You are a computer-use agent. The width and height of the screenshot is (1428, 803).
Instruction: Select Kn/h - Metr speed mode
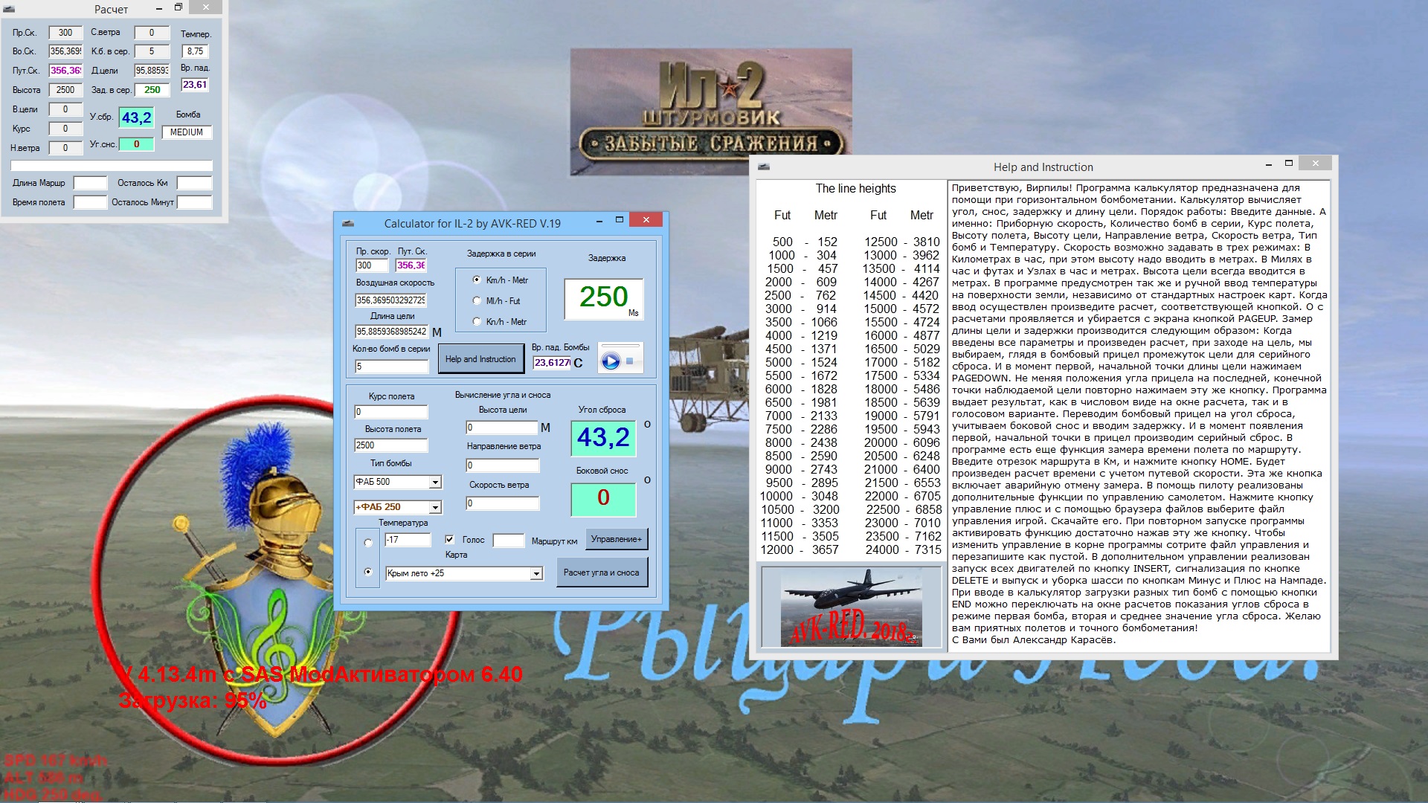coord(477,322)
